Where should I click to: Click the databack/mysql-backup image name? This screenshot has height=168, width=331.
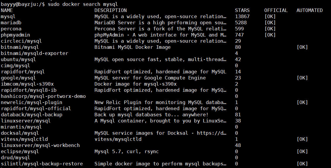pyautogui.click(x=32, y=115)
